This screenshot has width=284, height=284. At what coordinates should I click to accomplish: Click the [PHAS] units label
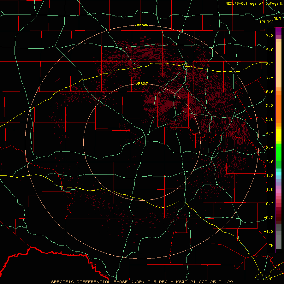267,22
